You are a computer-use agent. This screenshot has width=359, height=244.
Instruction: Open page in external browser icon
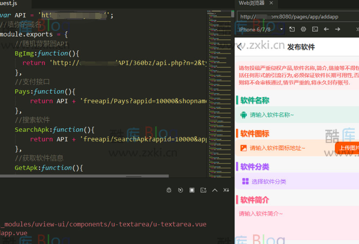(292, 29)
